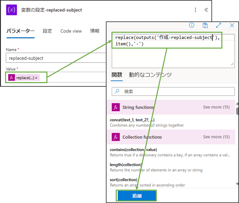Expand See more (15) string functions
Screen dimensions: 239x203
(x=216, y=107)
